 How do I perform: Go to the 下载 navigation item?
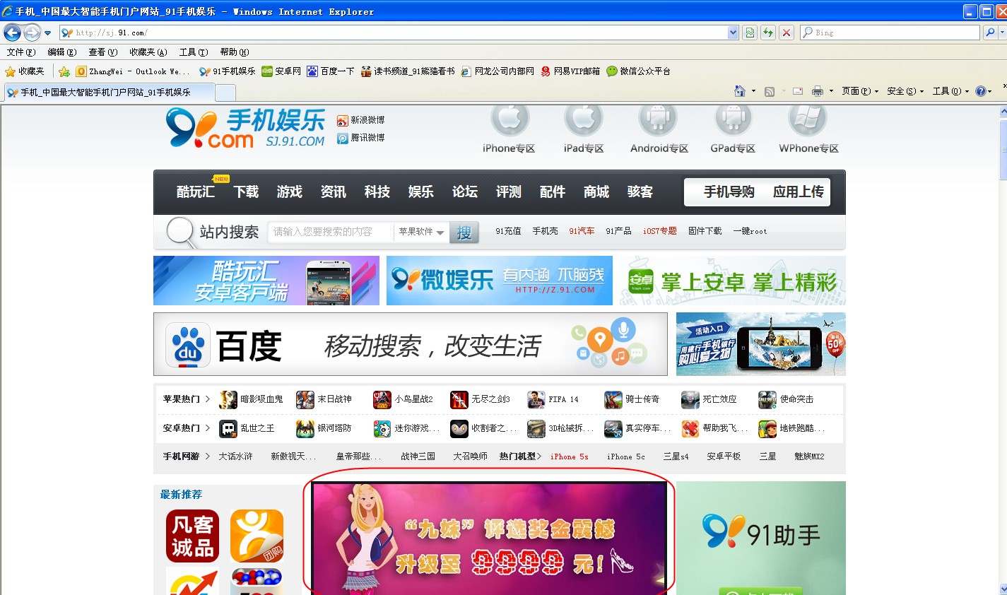[246, 192]
